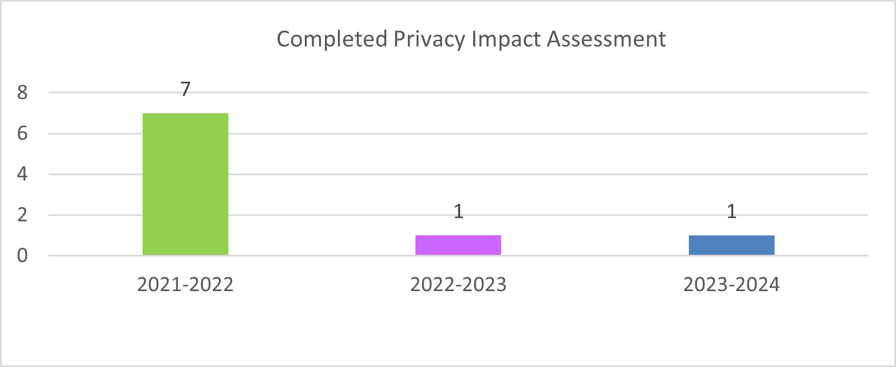The height and width of the screenshot is (367, 896).
Task: Click the 2022-2023 category axis label
Action: (x=458, y=285)
